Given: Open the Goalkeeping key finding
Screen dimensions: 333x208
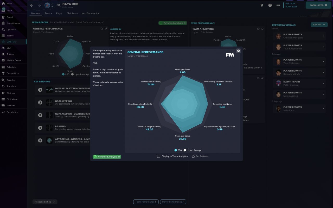Looking at the screenshot, I should tap(63, 102).
